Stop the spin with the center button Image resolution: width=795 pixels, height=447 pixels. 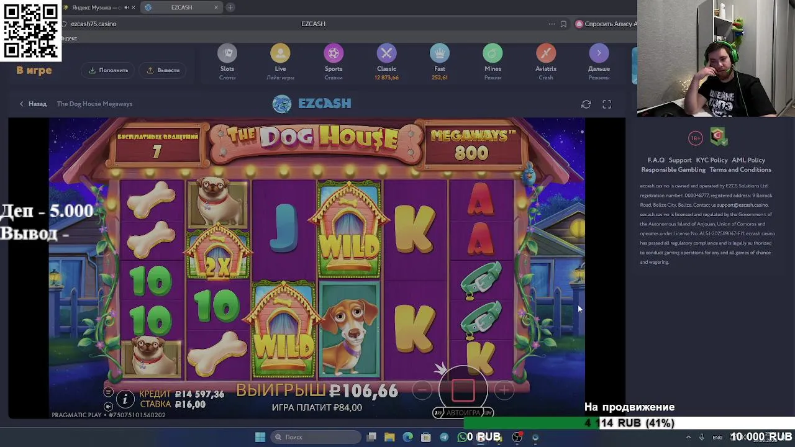(x=463, y=390)
